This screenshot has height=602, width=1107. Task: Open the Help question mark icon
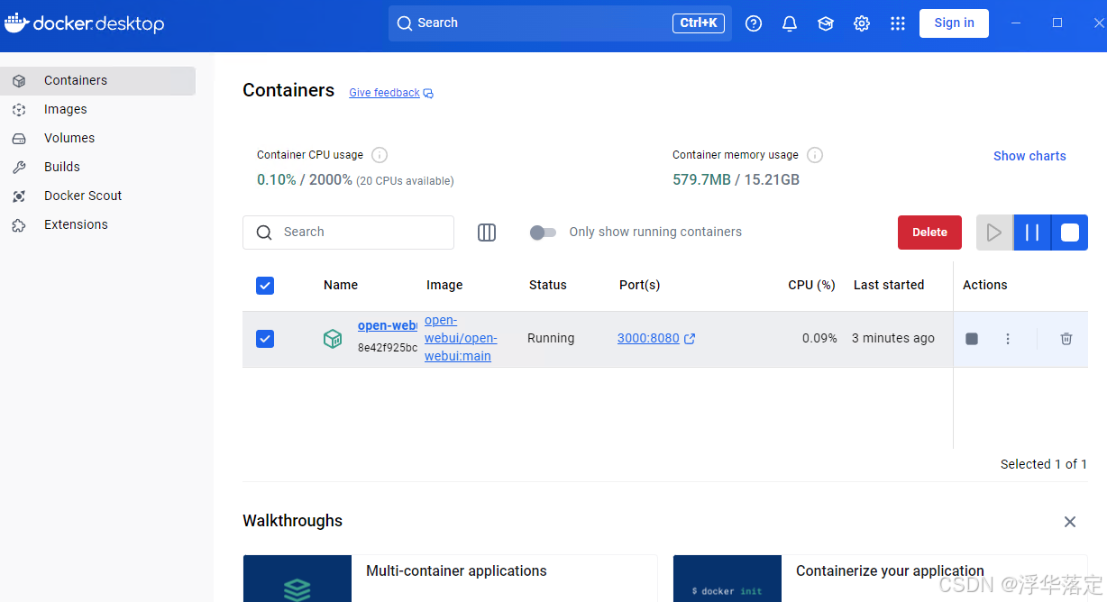pos(754,23)
